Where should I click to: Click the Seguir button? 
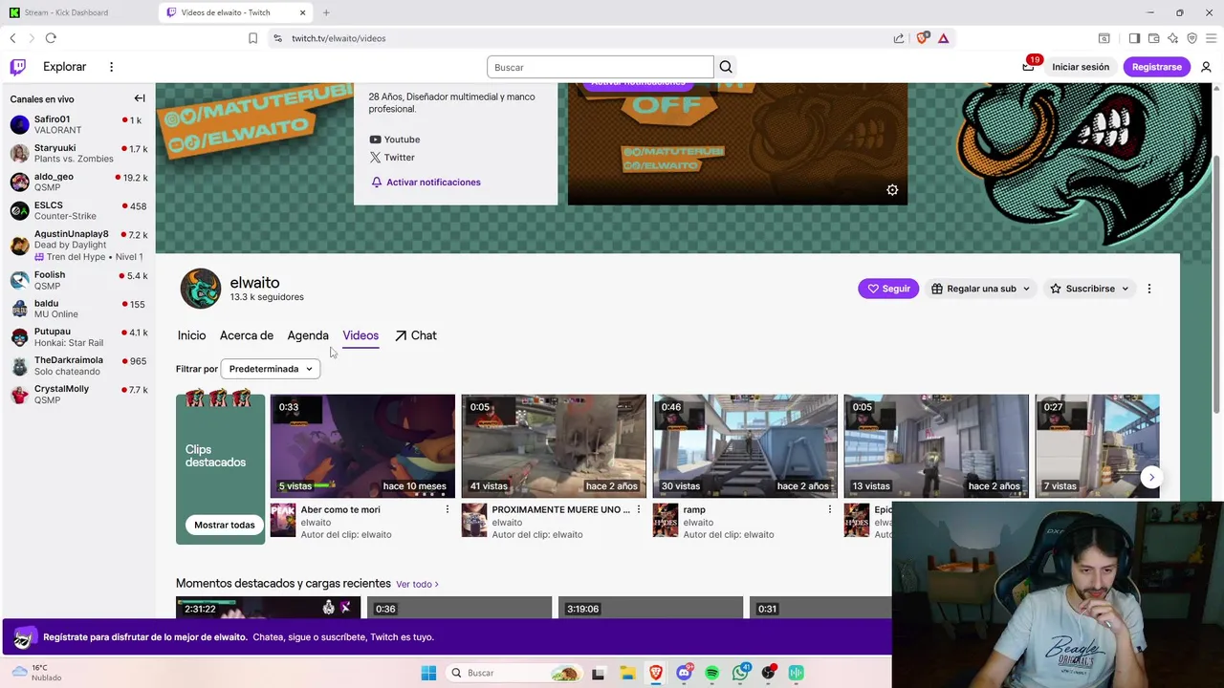888,289
